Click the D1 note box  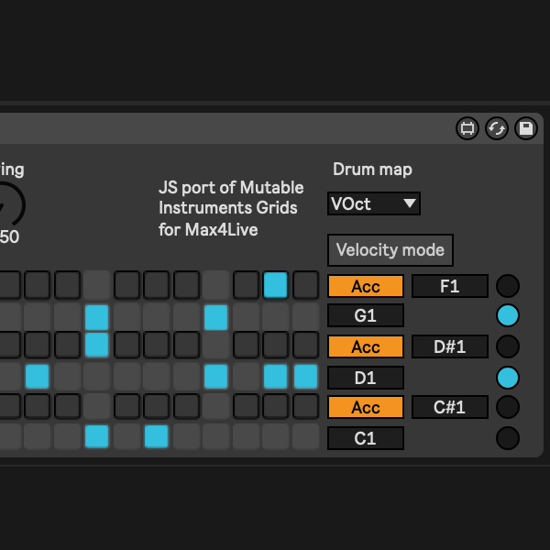tap(366, 377)
